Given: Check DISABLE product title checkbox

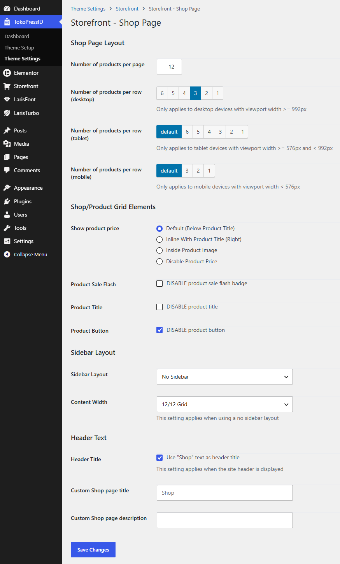Looking at the screenshot, I should click(159, 307).
